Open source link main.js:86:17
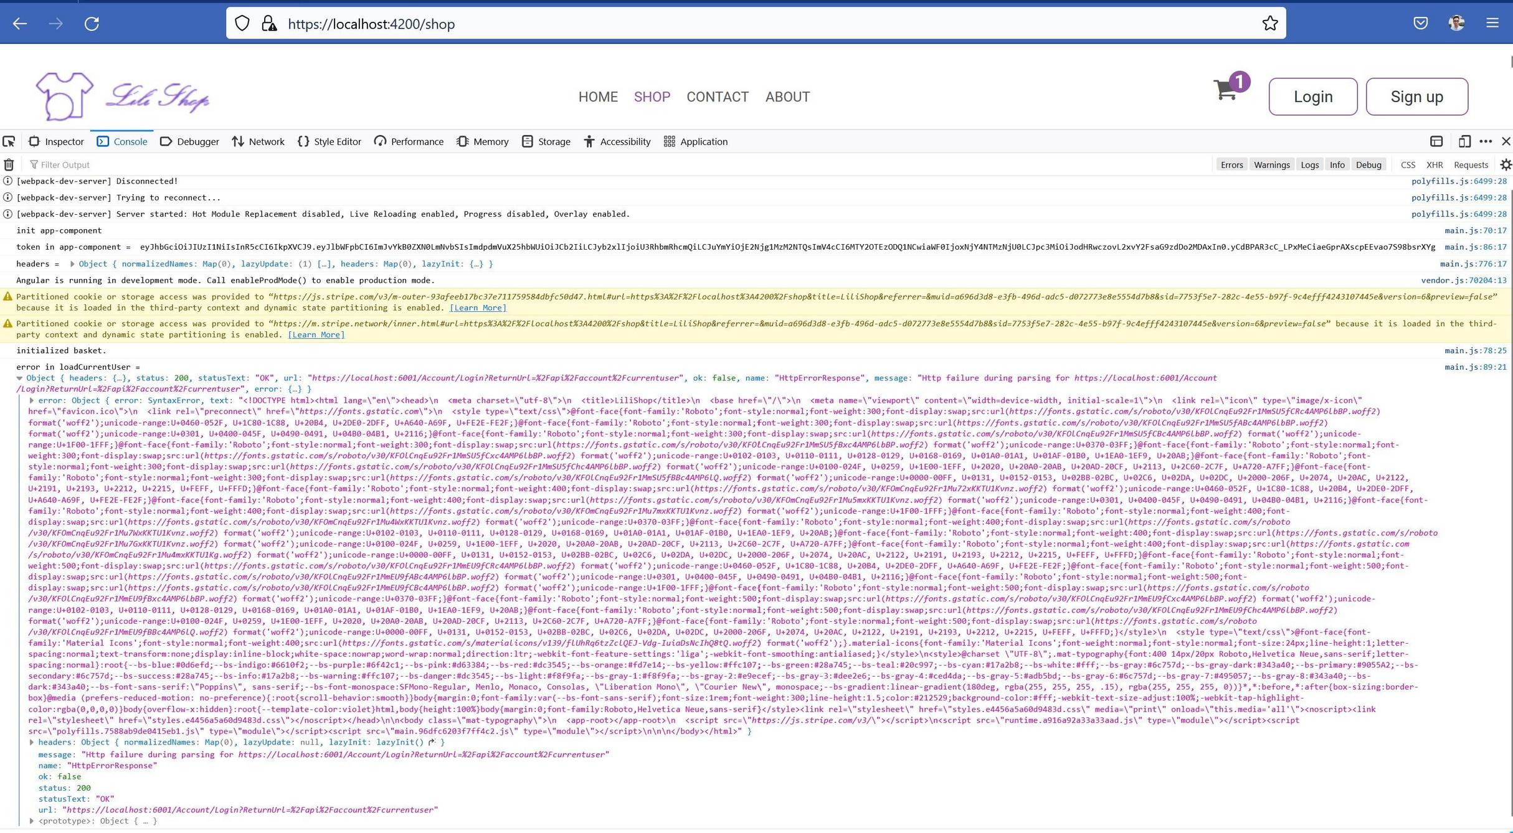Image resolution: width=1513 pixels, height=833 pixels. tap(1476, 247)
